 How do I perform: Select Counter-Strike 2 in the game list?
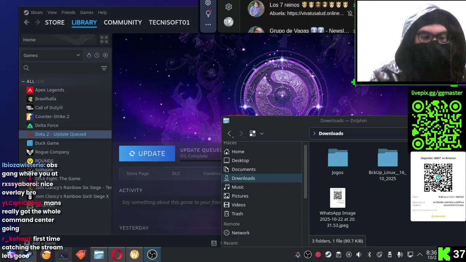pyautogui.click(x=52, y=116)
